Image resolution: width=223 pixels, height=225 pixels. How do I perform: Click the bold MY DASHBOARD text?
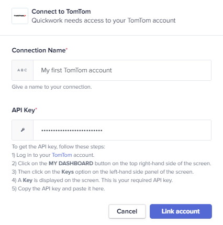click(x=71, y=164)
